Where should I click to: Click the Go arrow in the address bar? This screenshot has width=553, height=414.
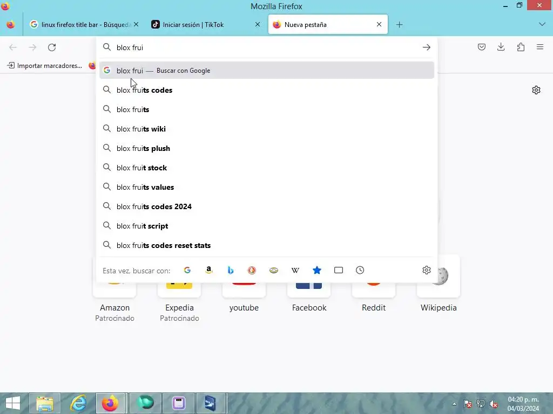tap(427, 47)
